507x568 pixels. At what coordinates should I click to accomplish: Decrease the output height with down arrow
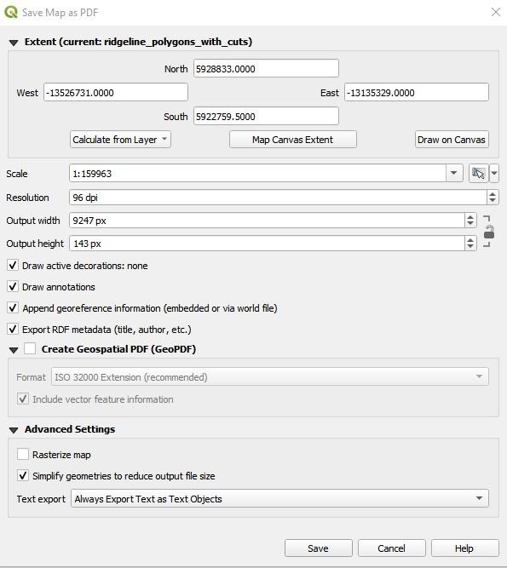pos(470,247)
